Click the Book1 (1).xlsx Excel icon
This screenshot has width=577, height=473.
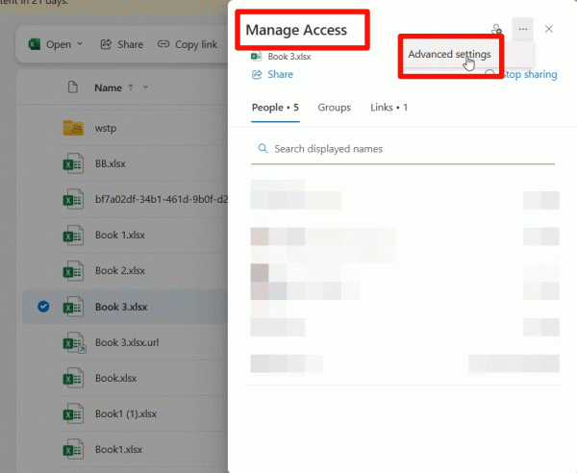72,414
